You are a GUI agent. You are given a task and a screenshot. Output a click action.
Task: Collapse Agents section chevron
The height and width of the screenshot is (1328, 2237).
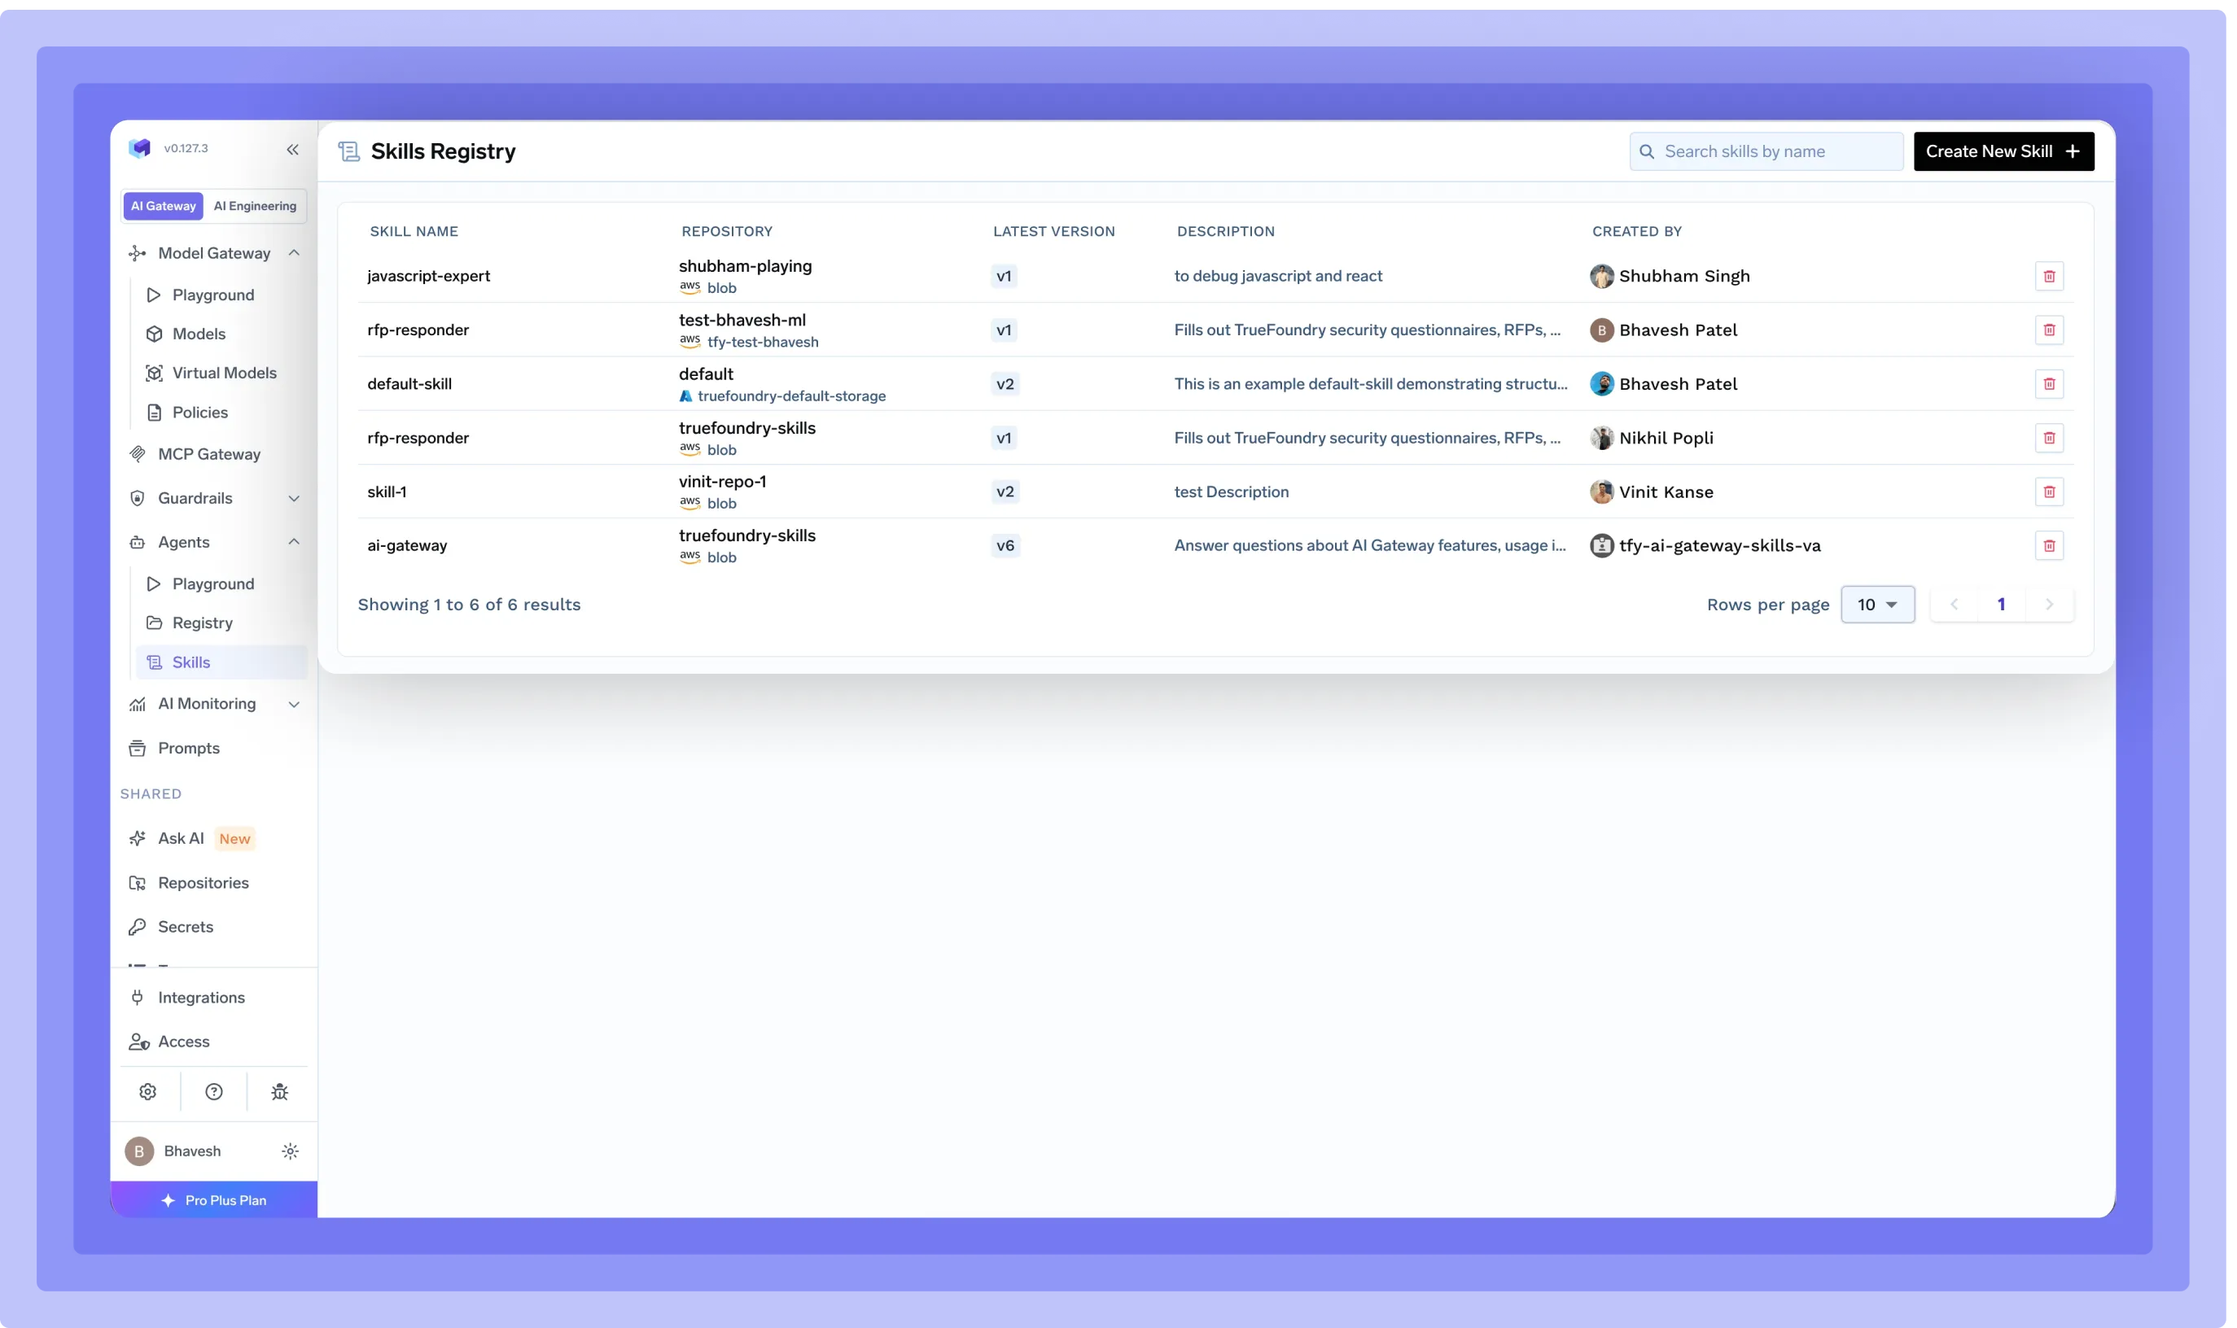294,542
